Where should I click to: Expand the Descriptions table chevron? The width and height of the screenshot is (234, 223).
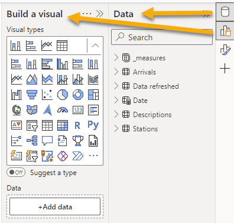point(116,114)
